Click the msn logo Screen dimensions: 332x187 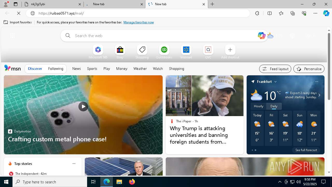click(x=12, y=68)
